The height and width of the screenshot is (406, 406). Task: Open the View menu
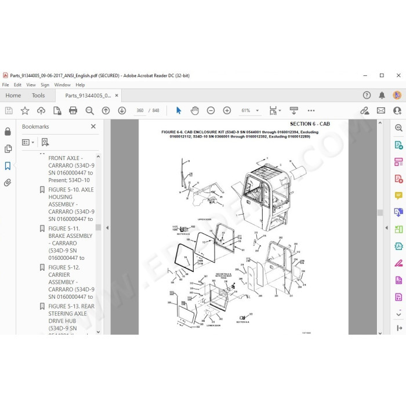[31, 85]
